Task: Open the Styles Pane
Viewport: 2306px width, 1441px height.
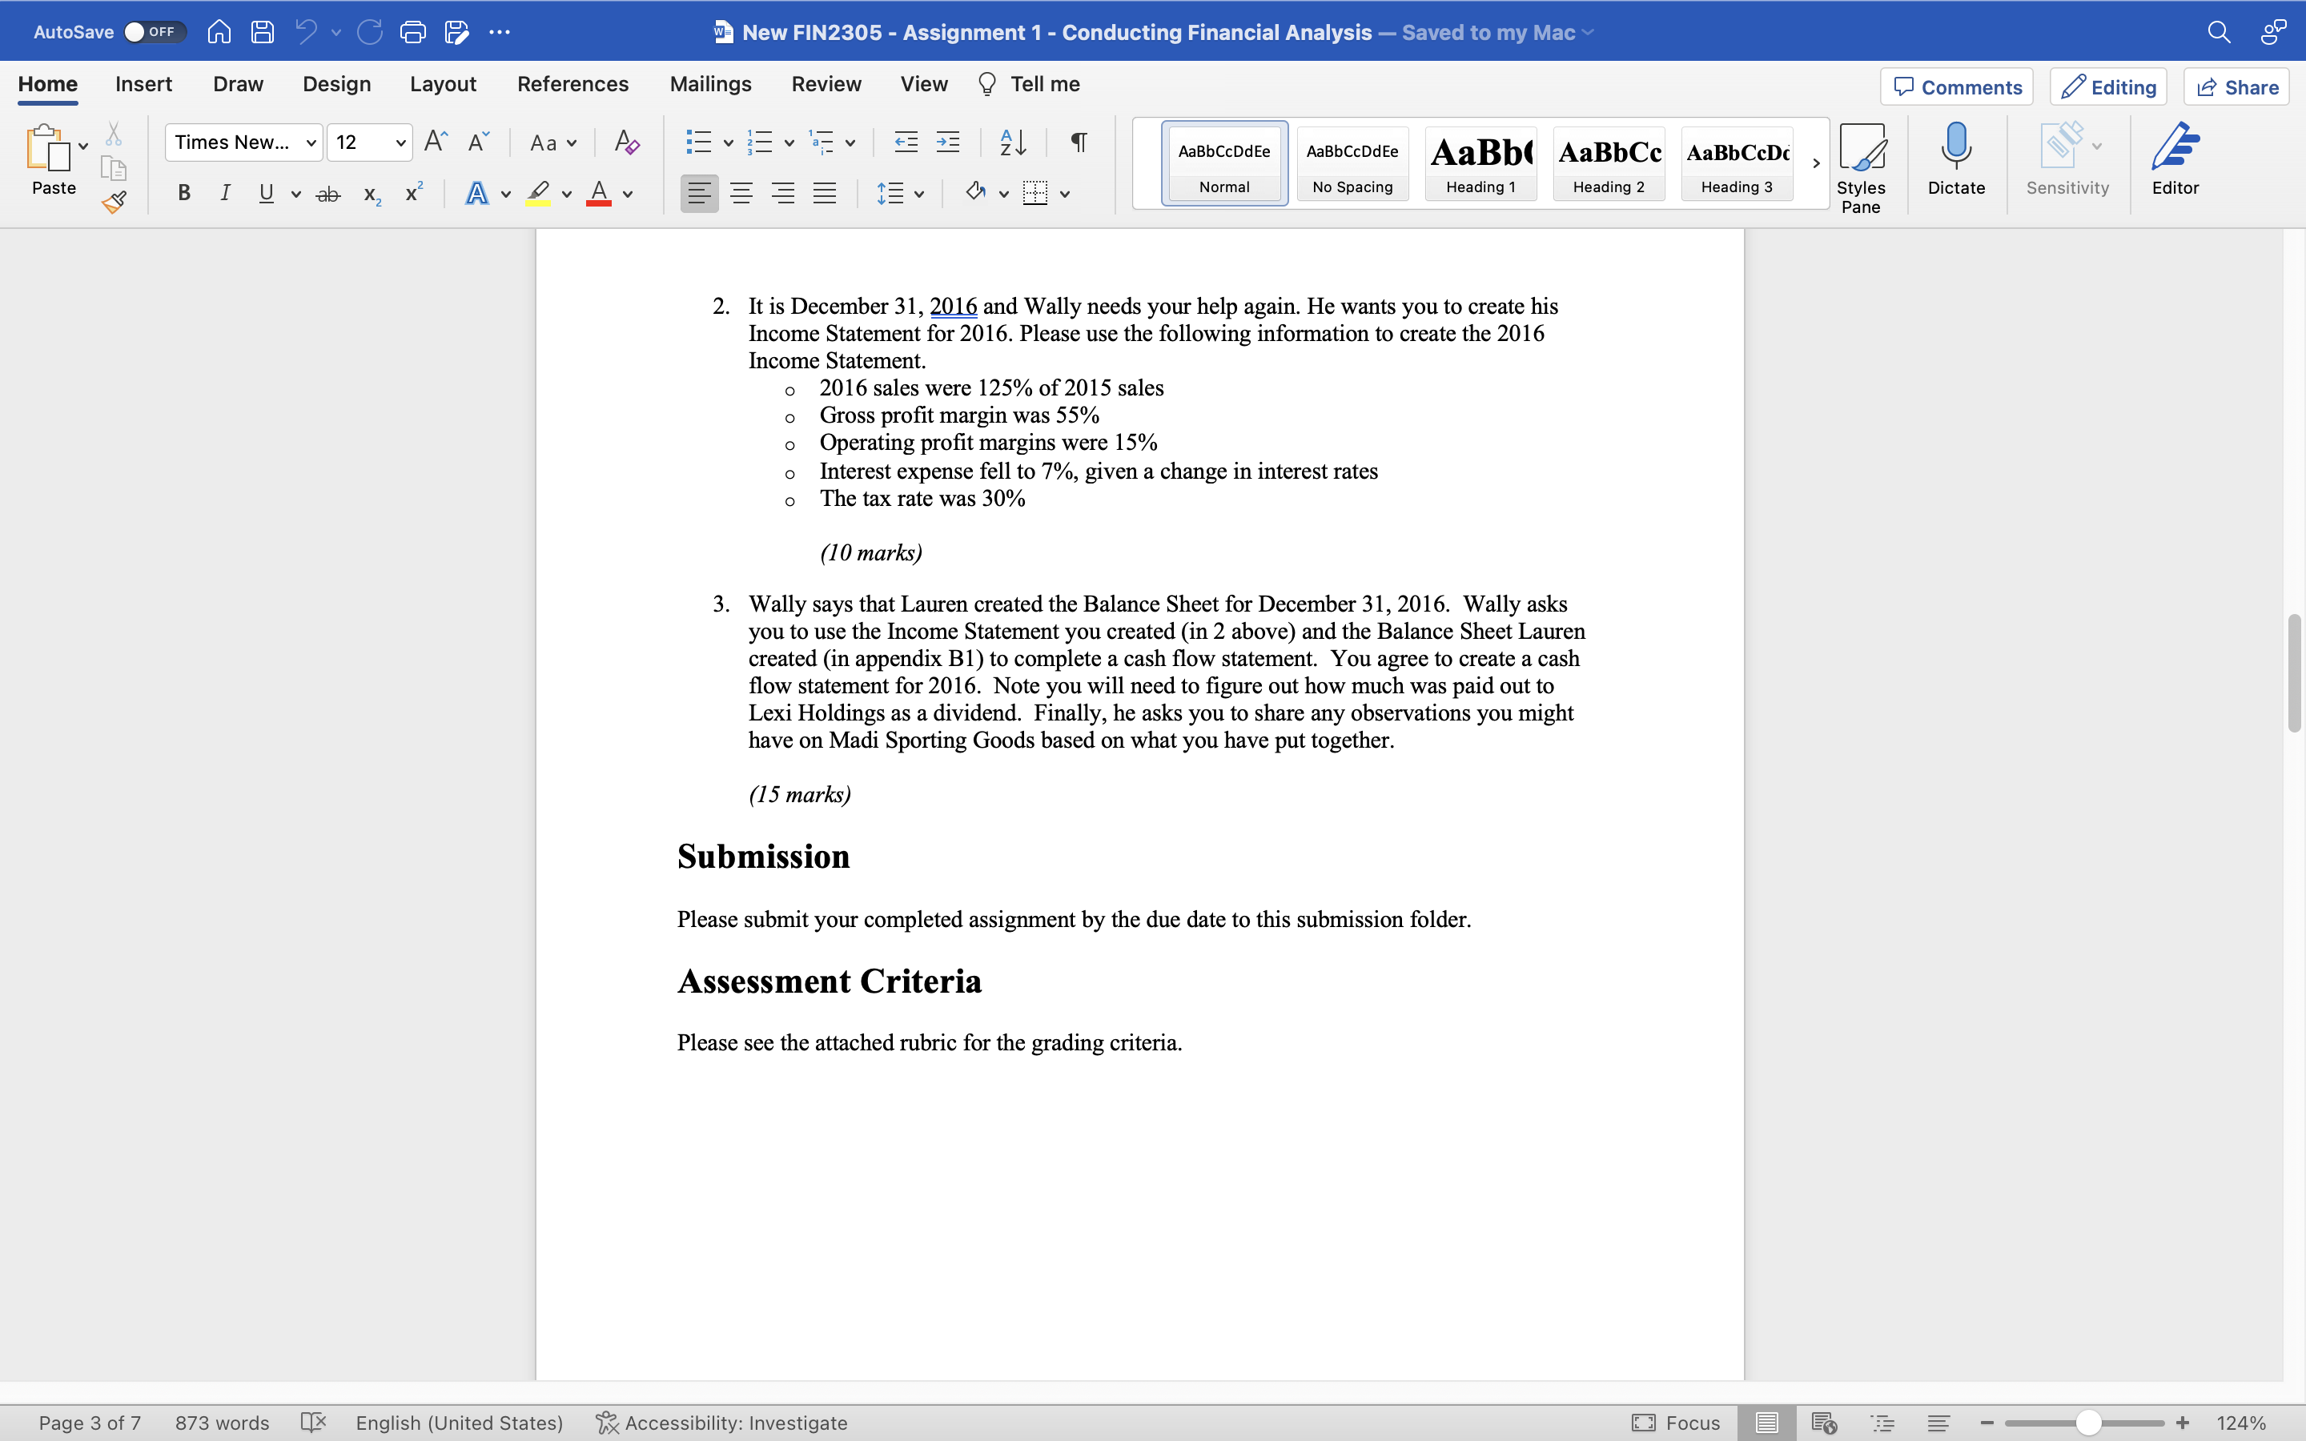Action: click(1860, 168)
